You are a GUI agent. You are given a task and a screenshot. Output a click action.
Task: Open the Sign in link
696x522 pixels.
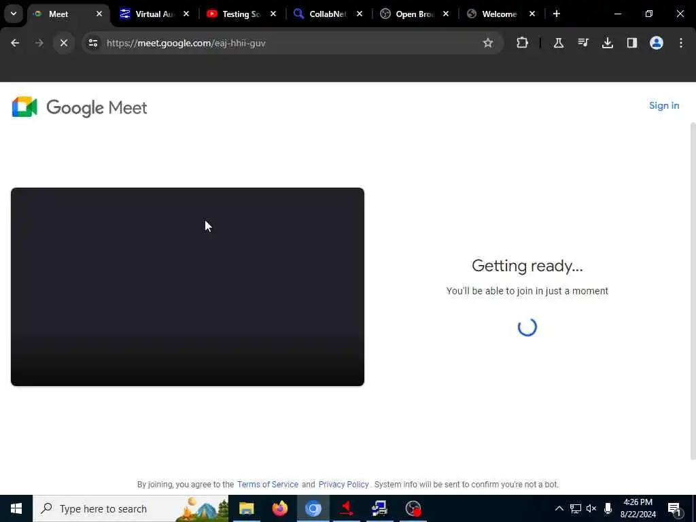point(663,105)
